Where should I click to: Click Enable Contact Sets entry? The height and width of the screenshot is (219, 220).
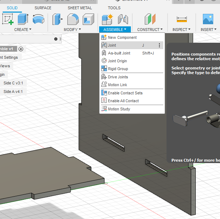coord(132,93)
